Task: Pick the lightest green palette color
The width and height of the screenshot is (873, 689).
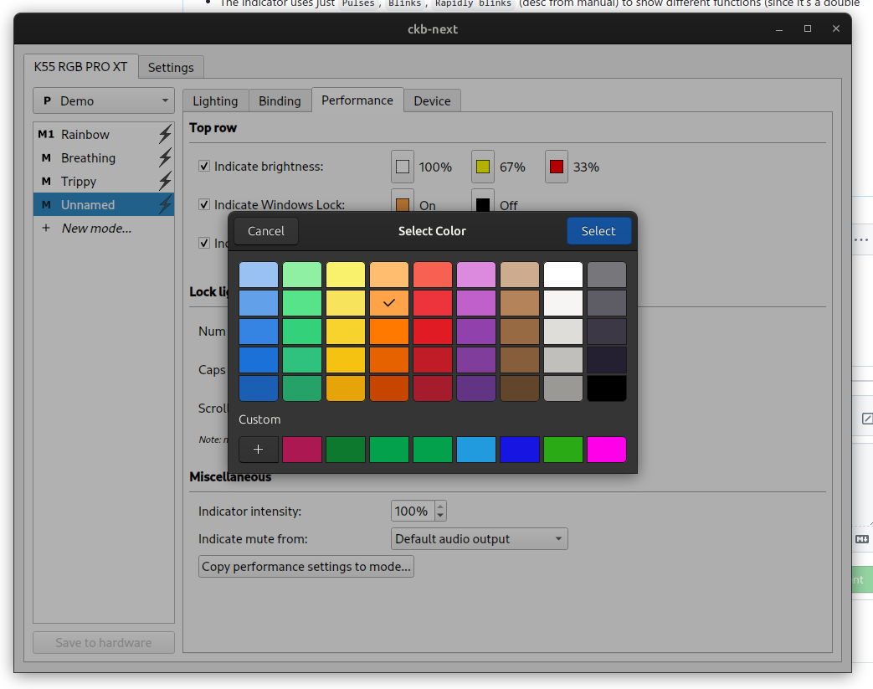Action: tap(302, 275)
